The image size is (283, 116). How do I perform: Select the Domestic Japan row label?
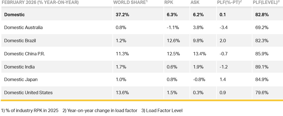pos(21,79)
